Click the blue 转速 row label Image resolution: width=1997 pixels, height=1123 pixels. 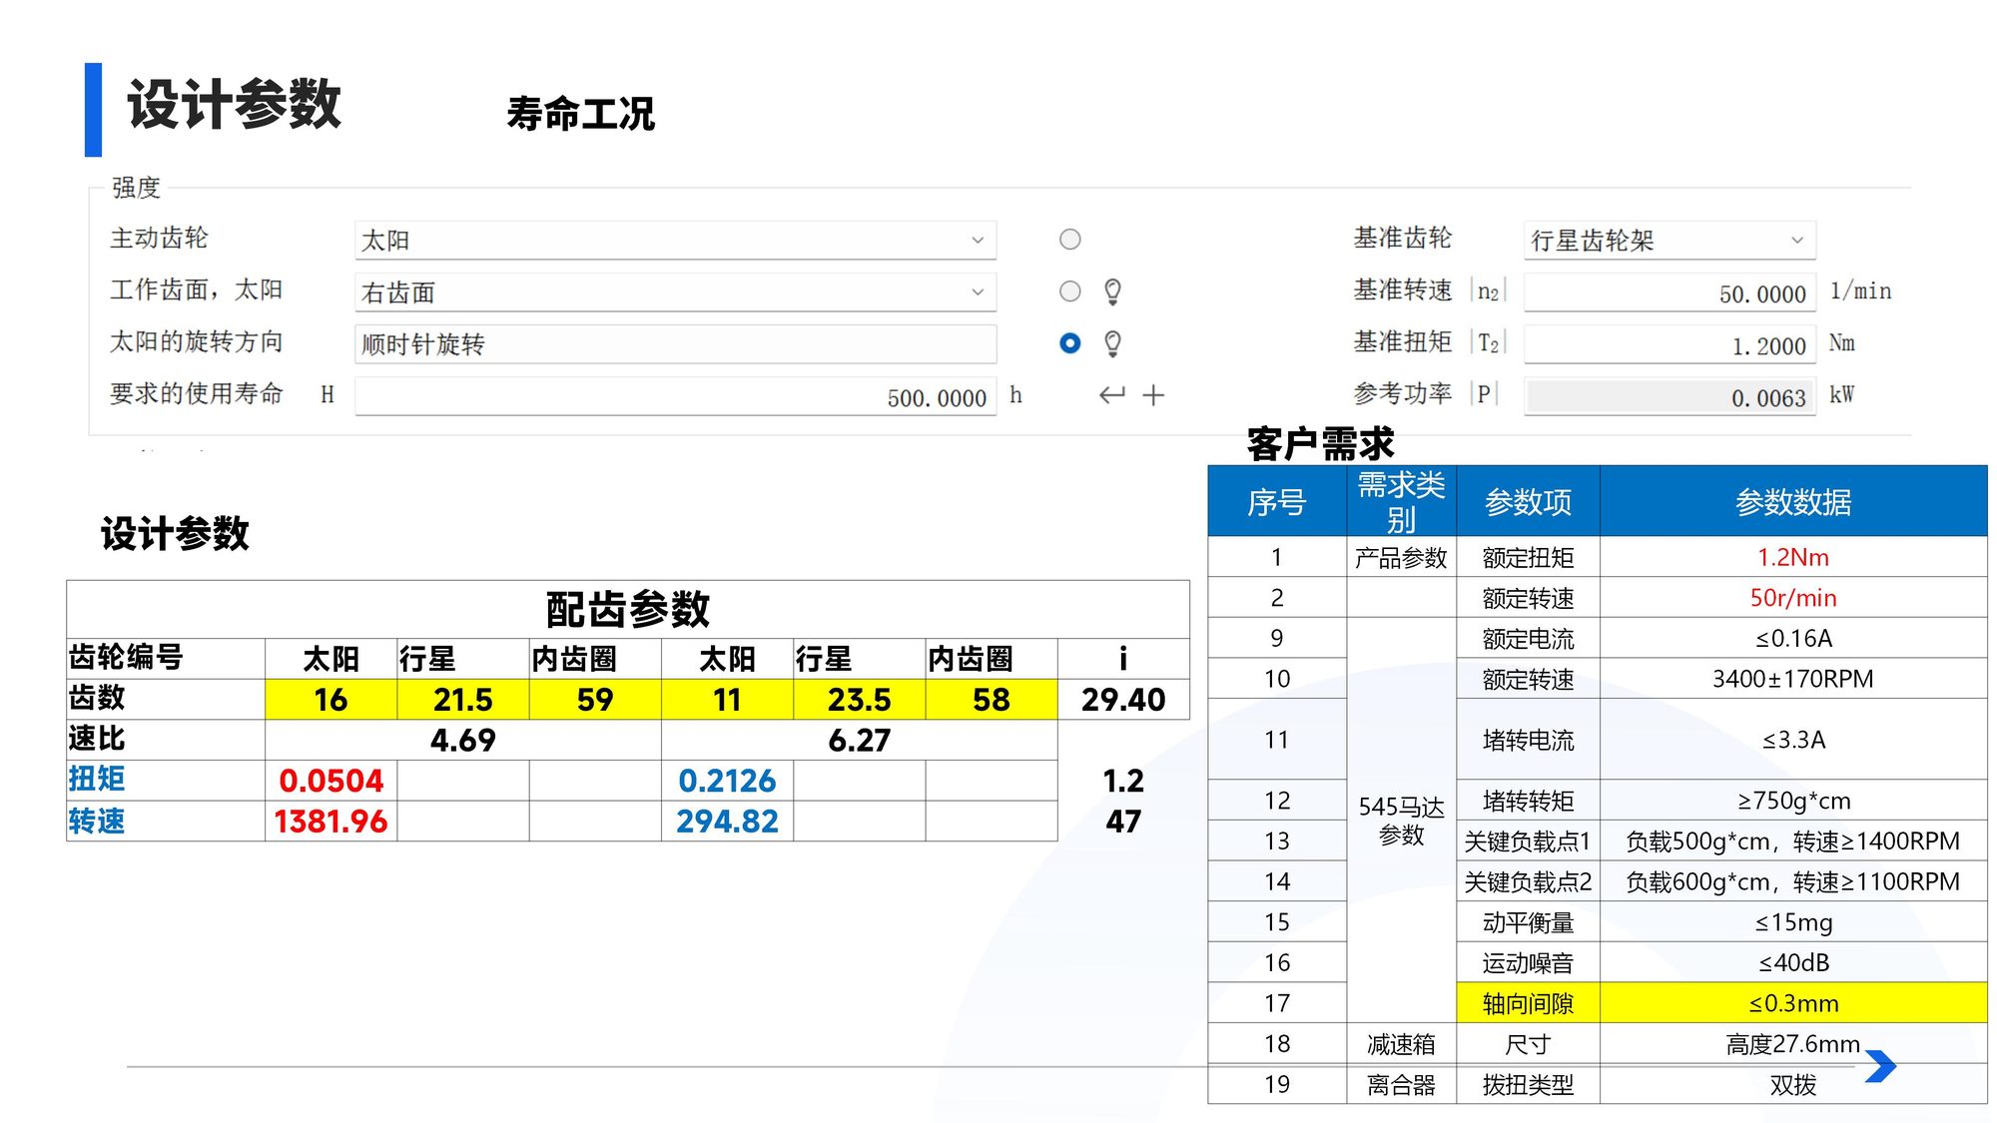click(x=97, y=821)
